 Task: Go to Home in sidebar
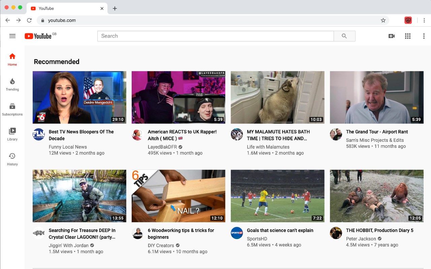click(x=12, y=60)
